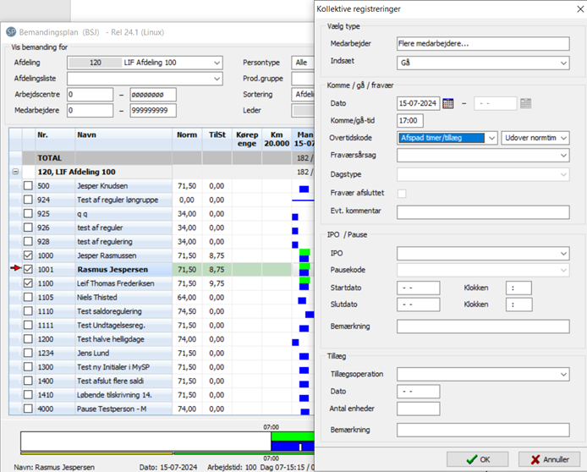
Task: Open the Afdeling dropdown
Action: tap(216, 63)
